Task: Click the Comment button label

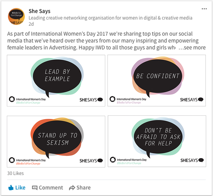Action: click(x=51, y=188)
